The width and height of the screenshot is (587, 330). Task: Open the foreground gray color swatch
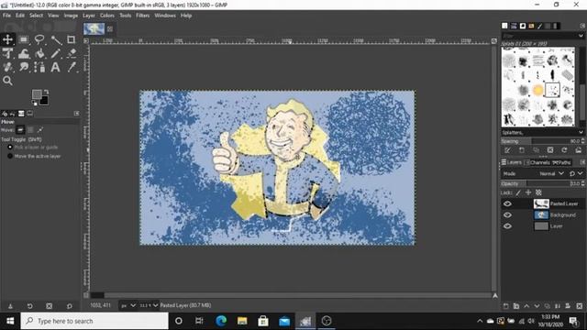37,94
